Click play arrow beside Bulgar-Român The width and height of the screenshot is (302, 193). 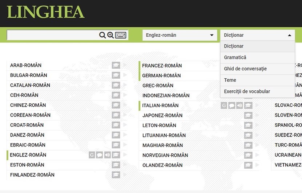tap(125, 75)
